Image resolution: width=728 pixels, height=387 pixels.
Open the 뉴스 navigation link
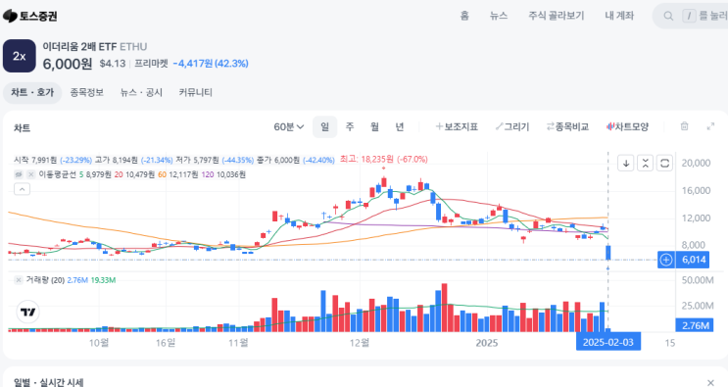pyautogui.click(x=499, y=16)
